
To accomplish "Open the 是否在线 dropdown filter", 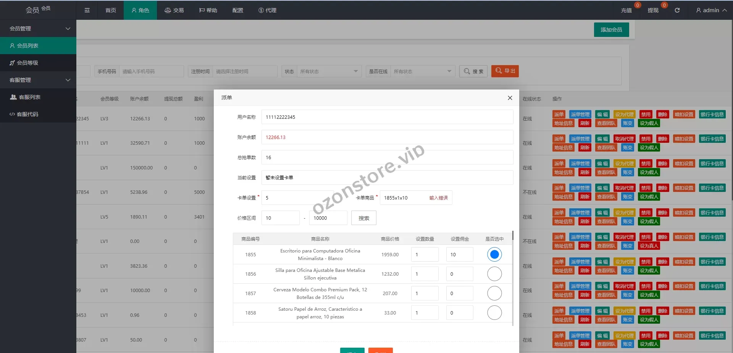I will pos(422,71).
